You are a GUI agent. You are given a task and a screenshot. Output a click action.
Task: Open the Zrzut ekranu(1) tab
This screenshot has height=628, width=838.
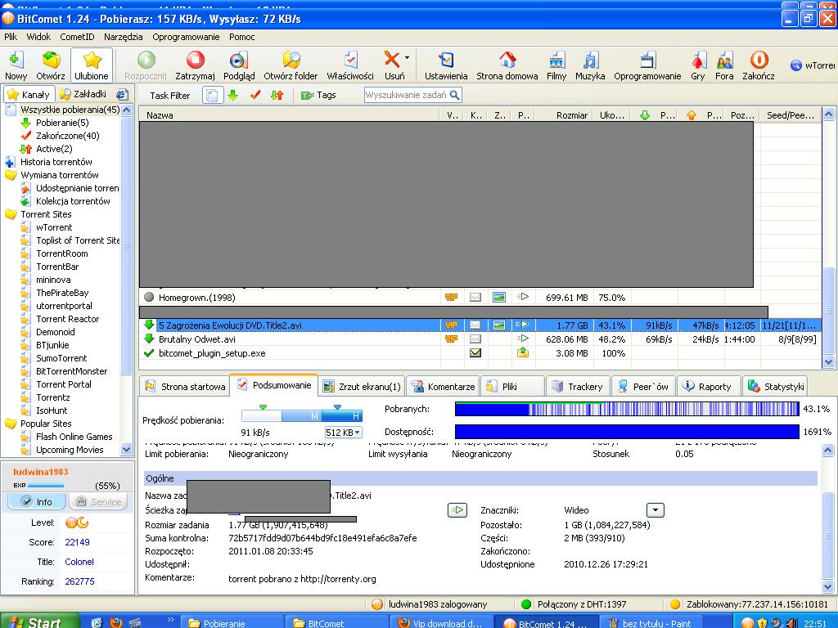click(x=362, y=386)
